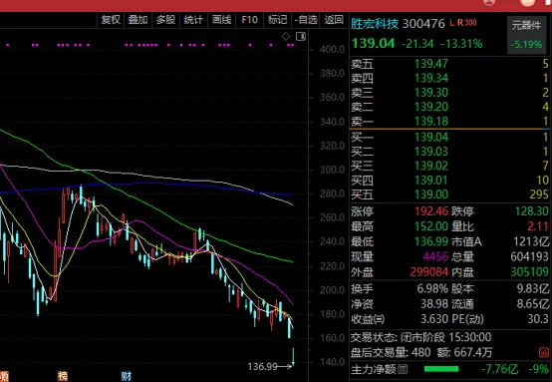Click current price 139.04 in header
Image resolution: width=552 pixels, height=382 pixels.
[374, 43]
